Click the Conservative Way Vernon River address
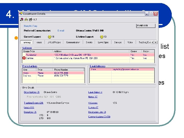 [76, 58]
